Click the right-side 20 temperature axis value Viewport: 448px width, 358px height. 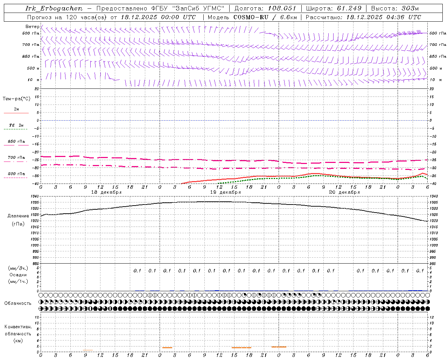click(x=432, y=89)
